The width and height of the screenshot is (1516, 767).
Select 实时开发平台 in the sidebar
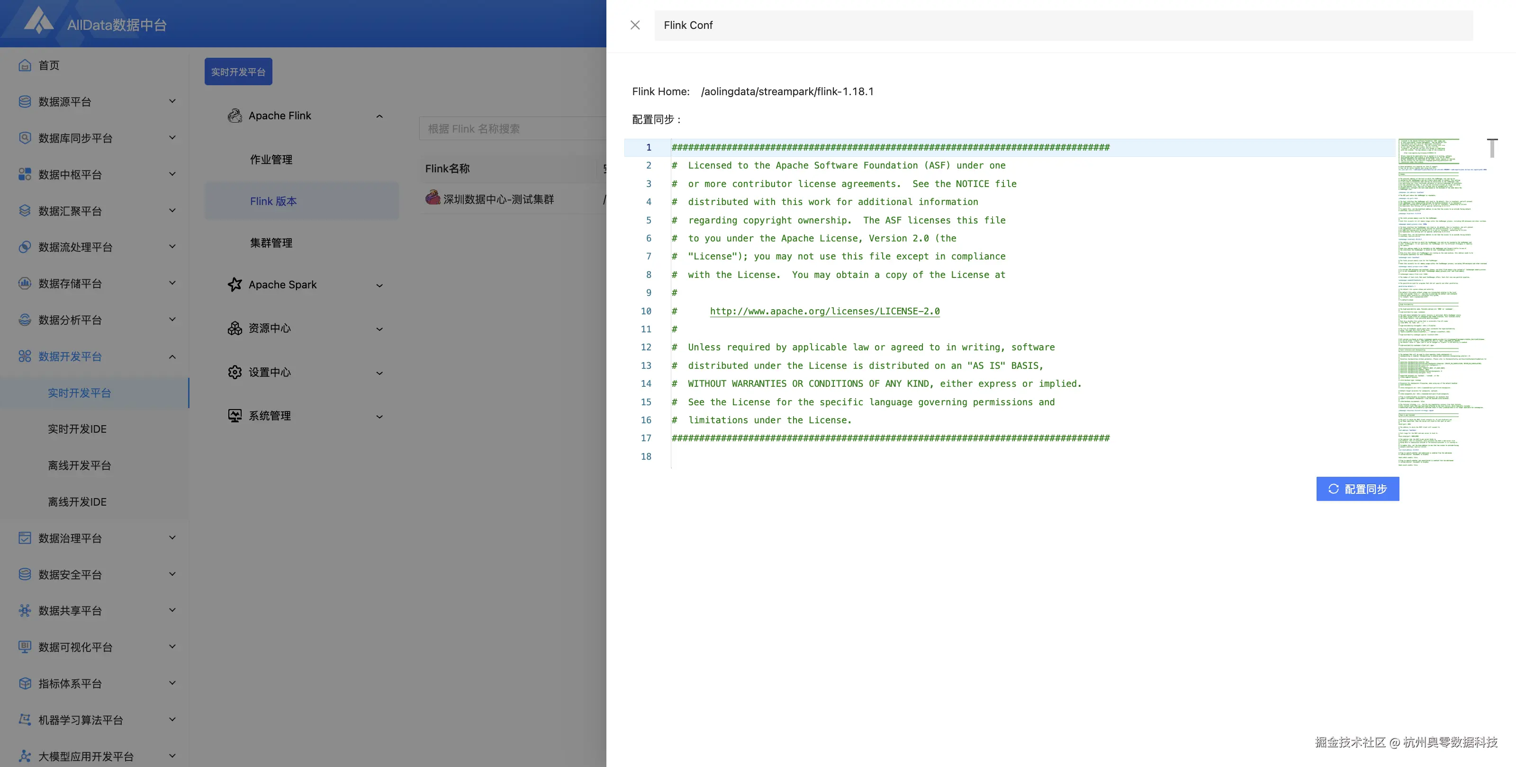point(95,393)
